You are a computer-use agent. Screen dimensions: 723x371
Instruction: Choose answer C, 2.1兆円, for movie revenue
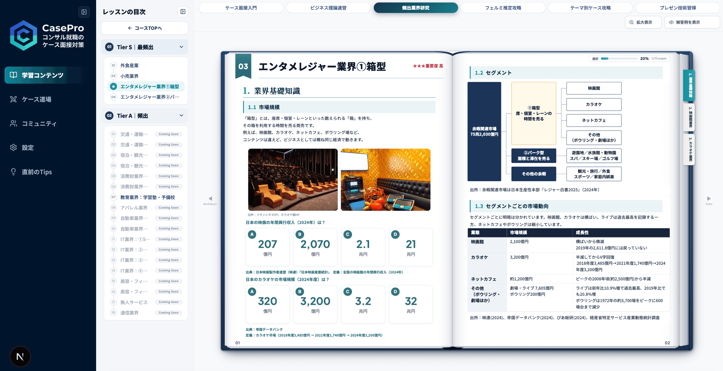coord(363,247)
